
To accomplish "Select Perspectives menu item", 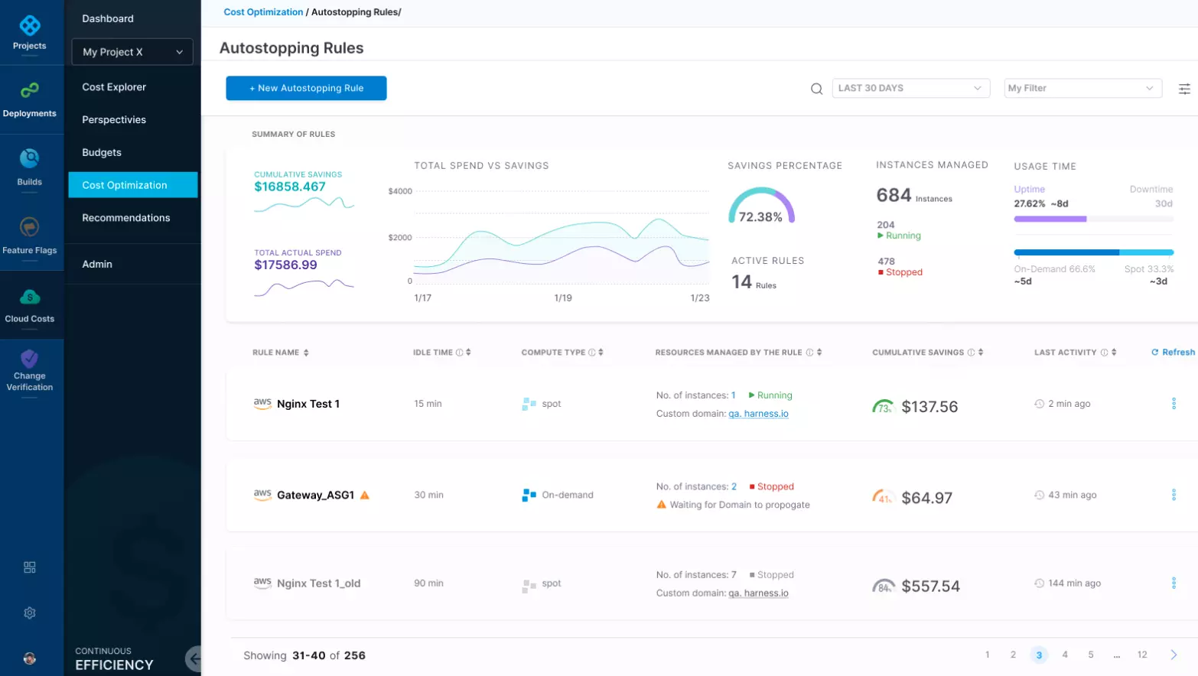I will [114, 120].
